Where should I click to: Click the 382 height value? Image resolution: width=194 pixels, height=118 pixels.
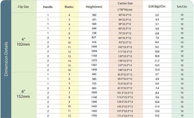[x=94, y=15]
